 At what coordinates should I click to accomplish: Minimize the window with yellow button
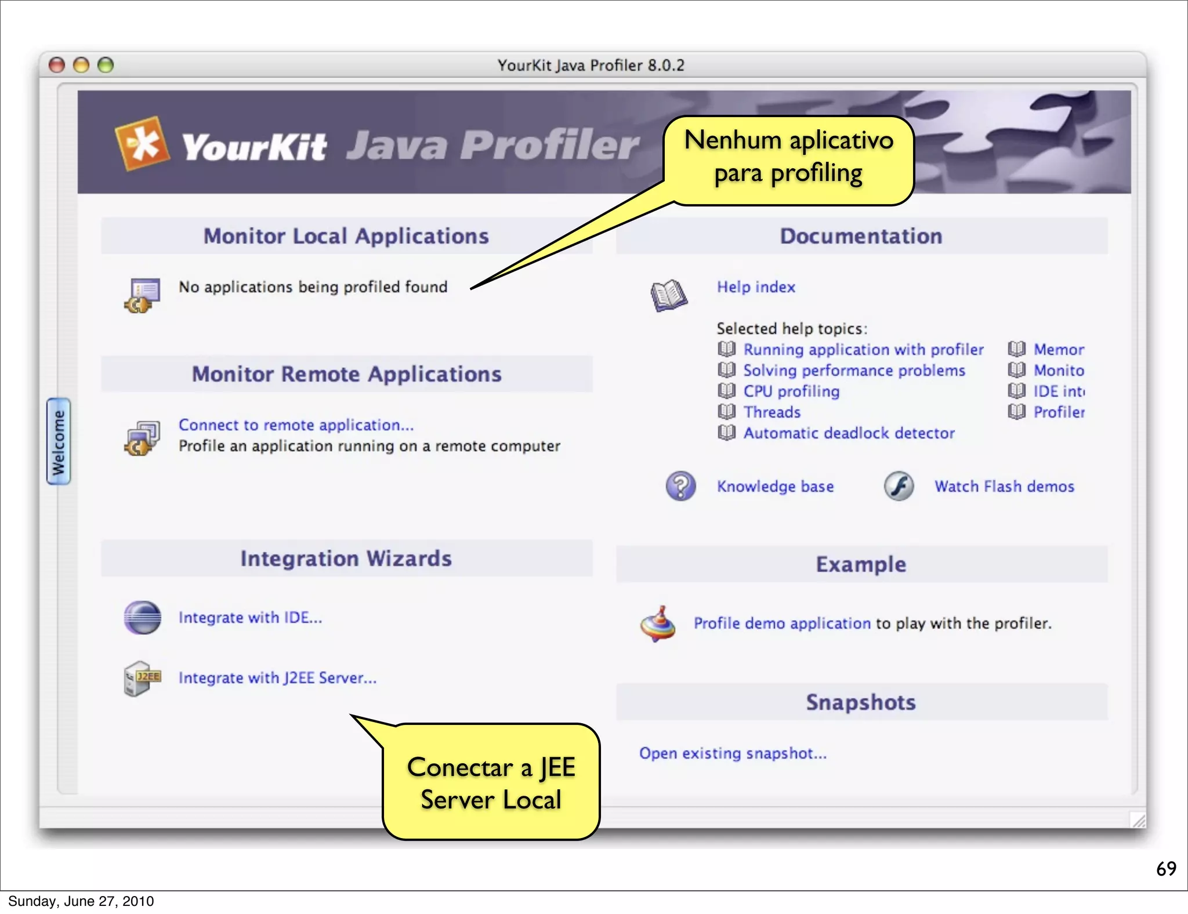[x=81, y=65]
